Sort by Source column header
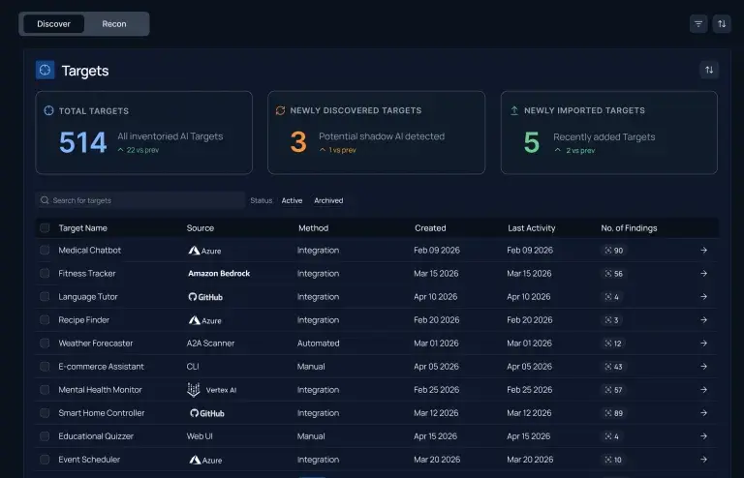Image resolution: width=744 pixels, height=478 pixels. point(201,227)
